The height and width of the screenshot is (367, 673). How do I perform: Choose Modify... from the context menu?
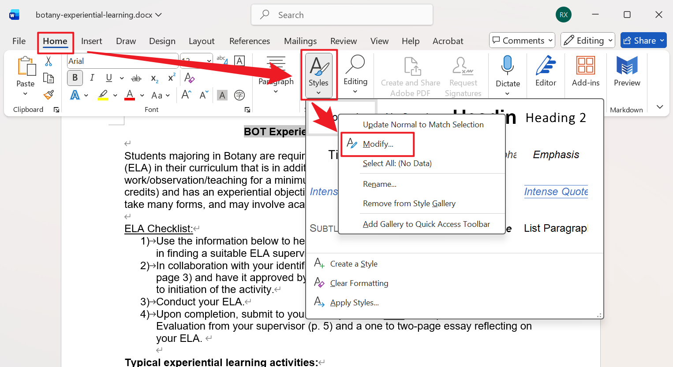coord(378,144)
